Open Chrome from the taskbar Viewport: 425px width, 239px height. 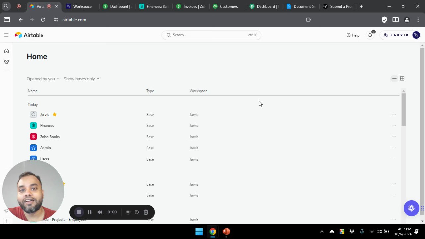[x=213, y=232]
